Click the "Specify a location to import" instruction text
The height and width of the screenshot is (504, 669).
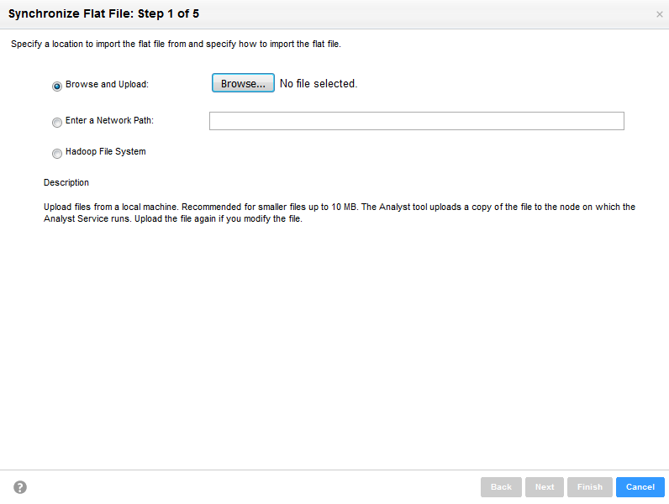coord(176,44)
